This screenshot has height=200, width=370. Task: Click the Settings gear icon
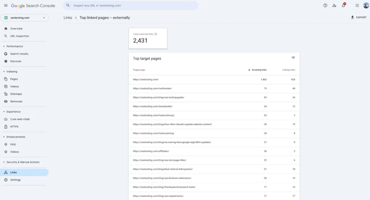click(x=6, y=180)
